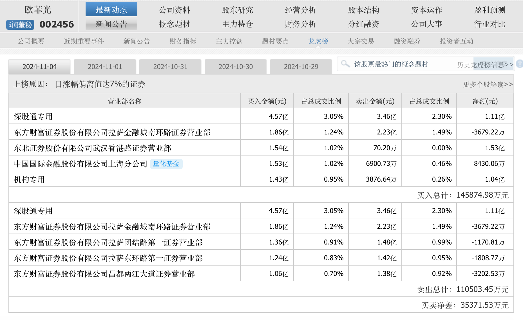Open 经营分析 page
The height and width of the screenshot is (320, 523).
click(x=301, y=10)
